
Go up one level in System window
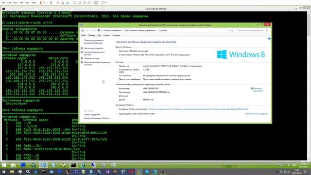pos(95,31)
